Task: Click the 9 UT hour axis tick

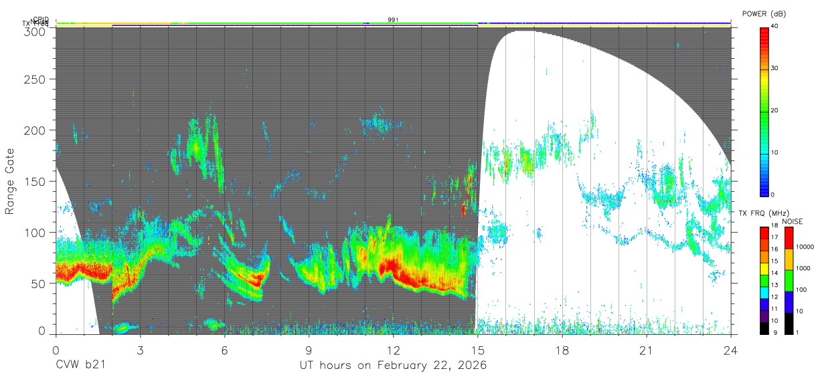Action: tap(309, 350)
